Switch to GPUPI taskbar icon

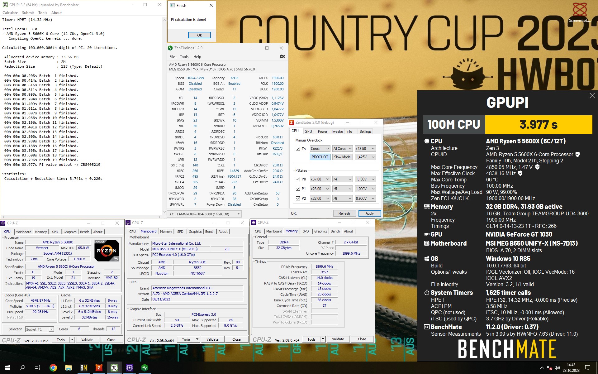click(x=114, y=368)
